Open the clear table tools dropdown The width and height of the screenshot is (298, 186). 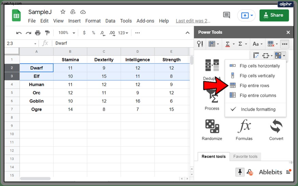[x=272, y=44]
